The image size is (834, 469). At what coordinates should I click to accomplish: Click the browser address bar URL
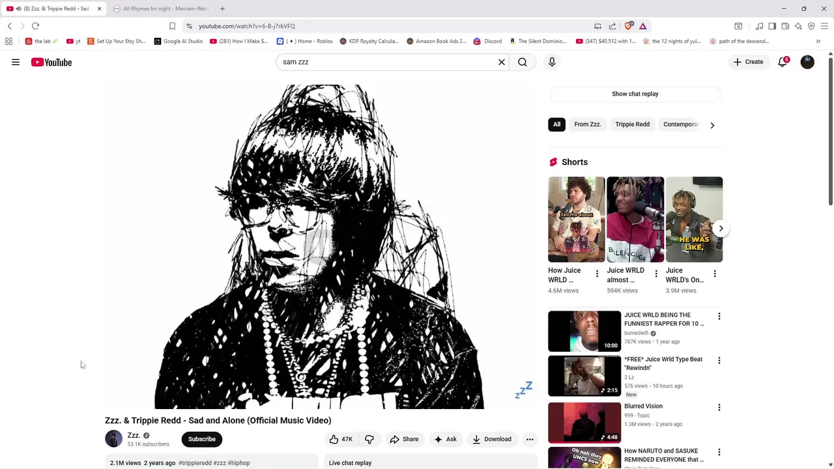(x=247, y=26)
